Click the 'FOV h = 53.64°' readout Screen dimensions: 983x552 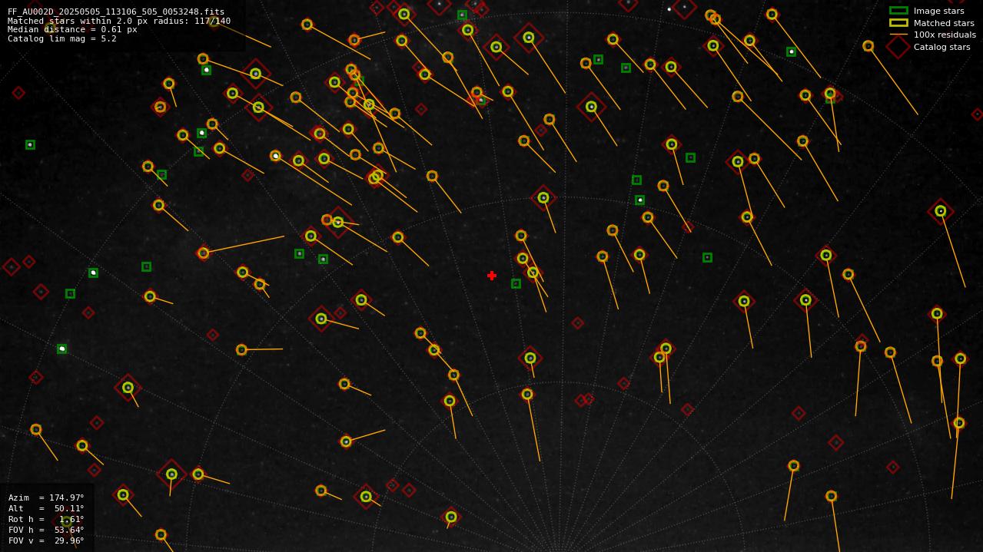pyautogui.click(x=46, y=530)
